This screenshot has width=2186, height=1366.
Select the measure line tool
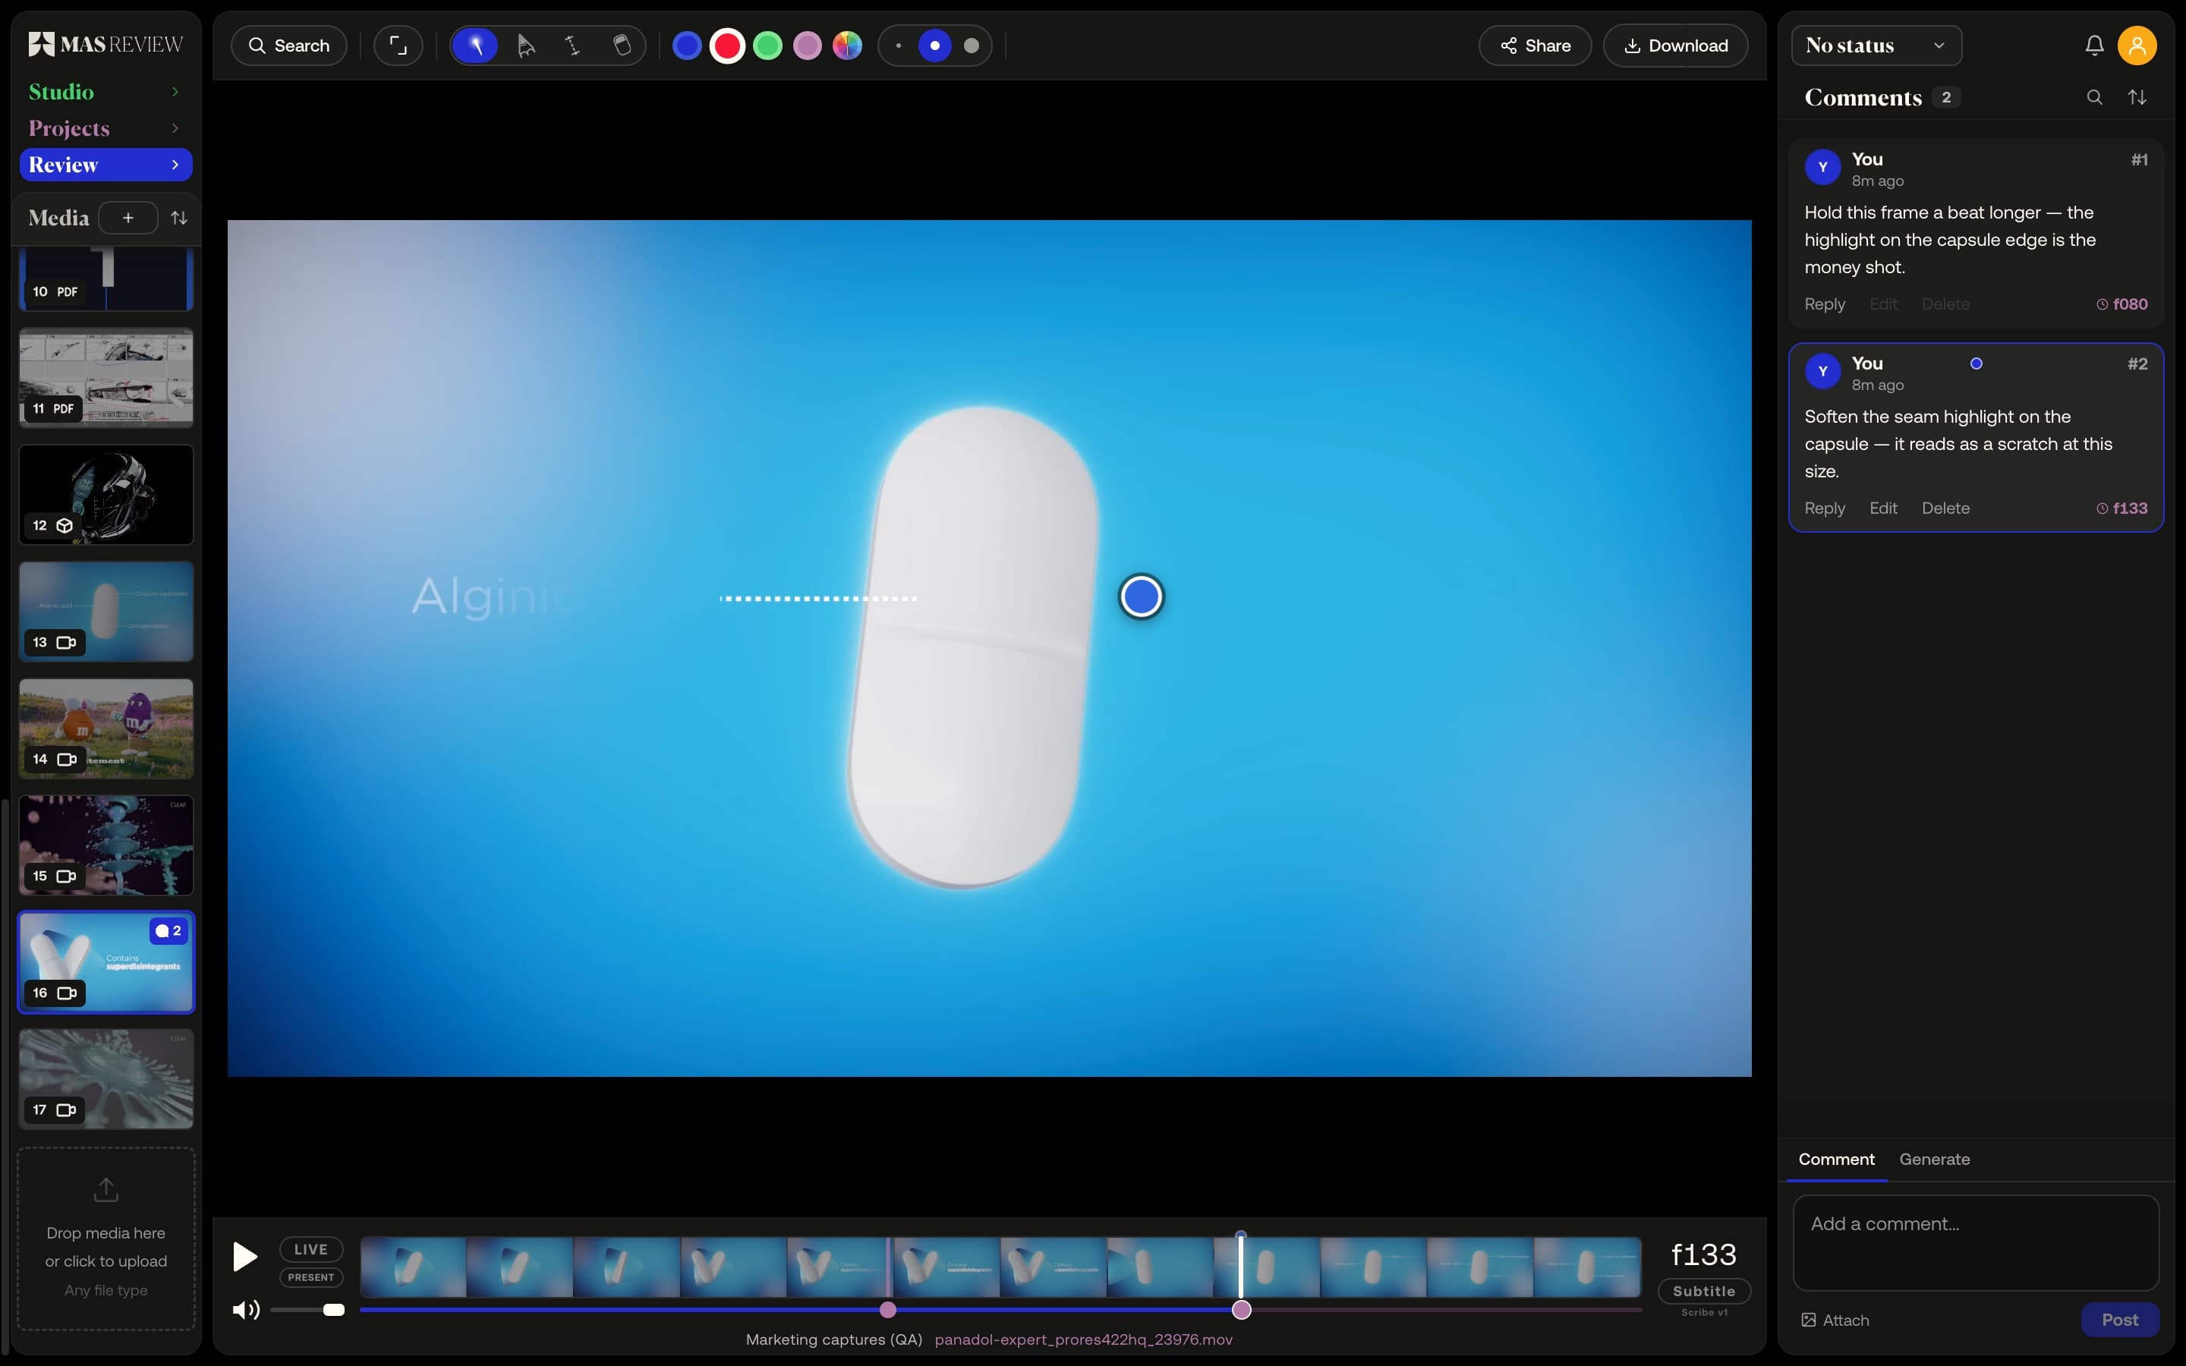click(573, 46)
